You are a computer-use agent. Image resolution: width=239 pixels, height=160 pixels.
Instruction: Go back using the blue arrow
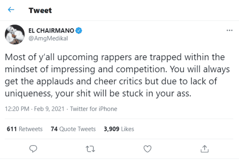coord(11,10)
